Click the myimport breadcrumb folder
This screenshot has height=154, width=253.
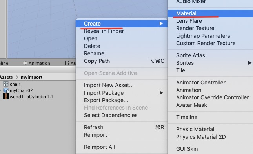(x=32, y=77)
